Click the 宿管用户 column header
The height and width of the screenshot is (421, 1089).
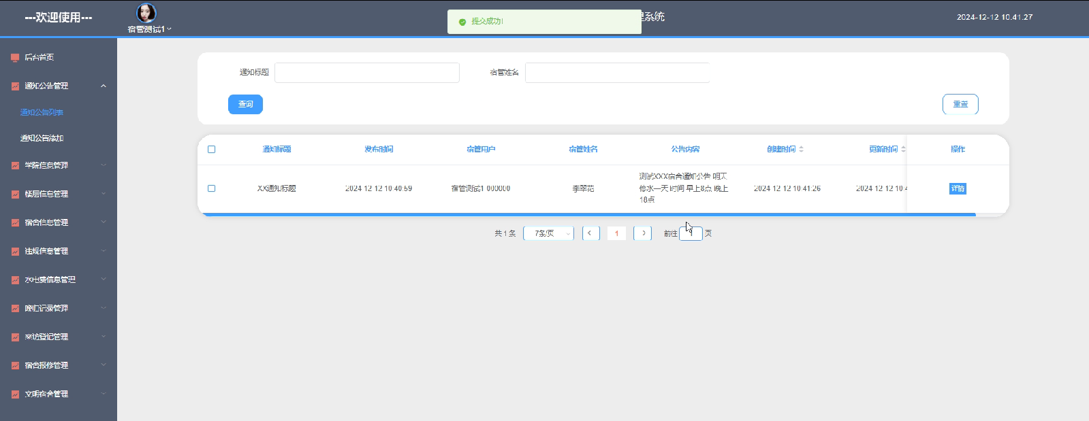point(481,149)
